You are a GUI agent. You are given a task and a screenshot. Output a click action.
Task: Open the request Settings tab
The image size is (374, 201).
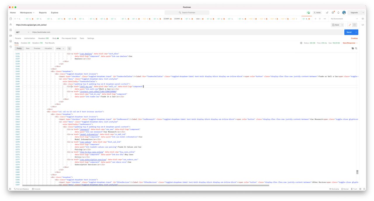[x=91, y=38]
